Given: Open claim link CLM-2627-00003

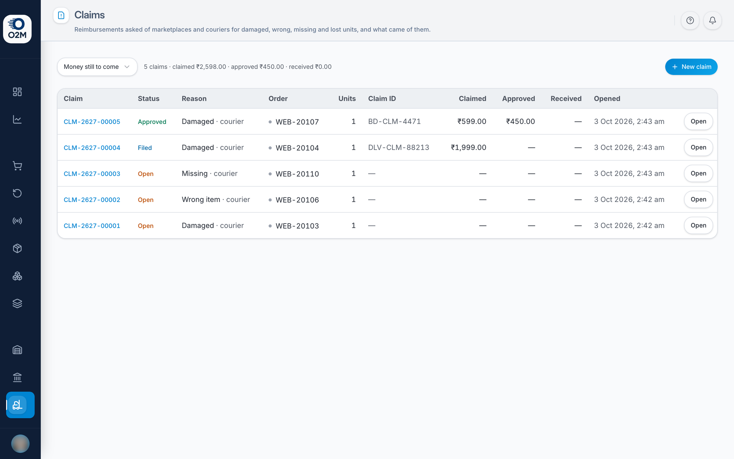Looking at the screenshot, I should [92, 174].
